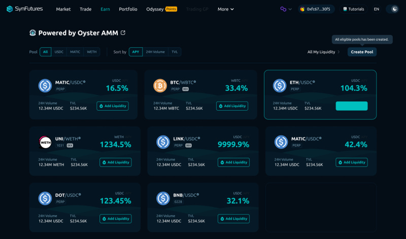Viewport: 406px width, 239px height.
Task: Filter pools by USDC
Action: click(x=59, y=52)
